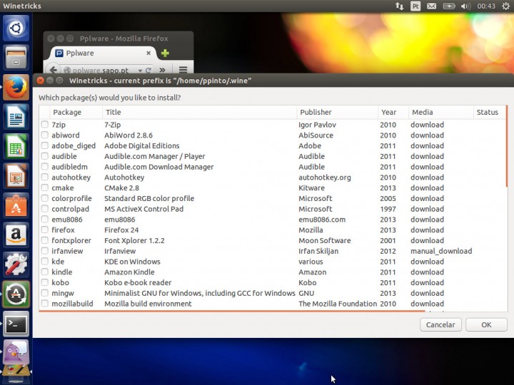Sort by the Title column header
The height and width of the screenshot is (385, 514).
[x=199, y=112]
